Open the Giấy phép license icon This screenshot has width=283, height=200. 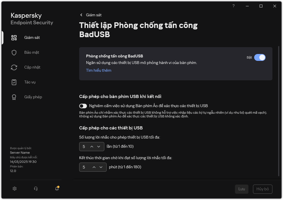[x=14, y=97]
